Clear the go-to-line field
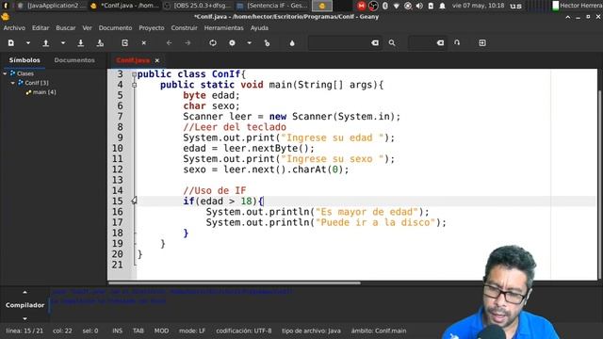Viewport: 603px width, 339px height. click(x=441, y=43)
